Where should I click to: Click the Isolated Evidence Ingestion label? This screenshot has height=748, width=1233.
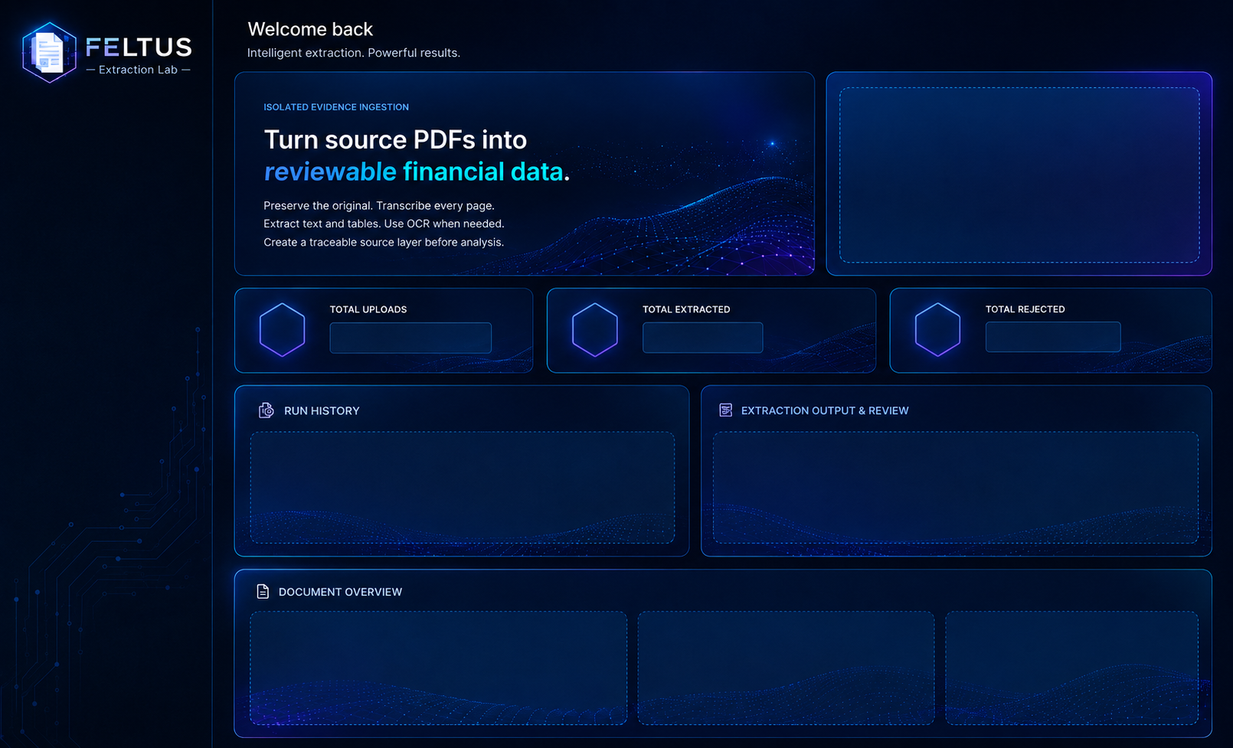[x=336, y=107]
